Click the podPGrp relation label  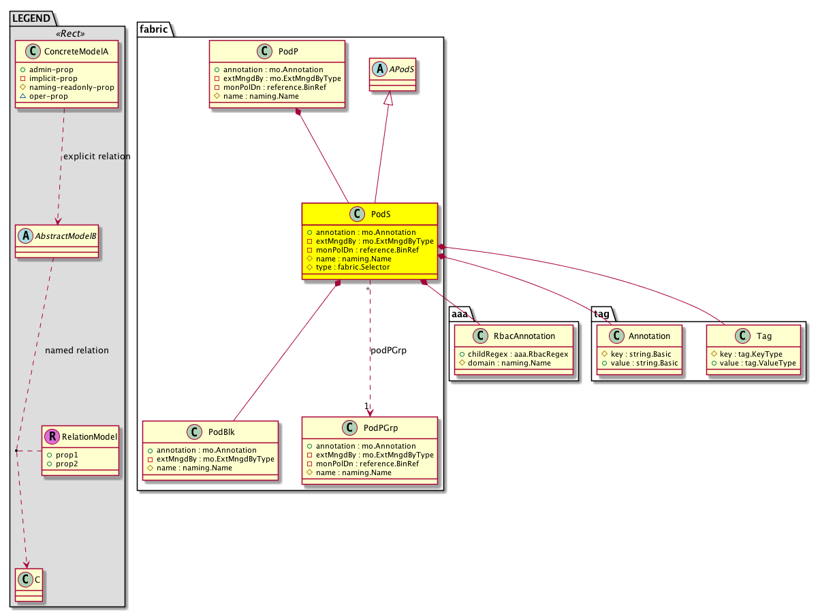(x=388, y=350)
